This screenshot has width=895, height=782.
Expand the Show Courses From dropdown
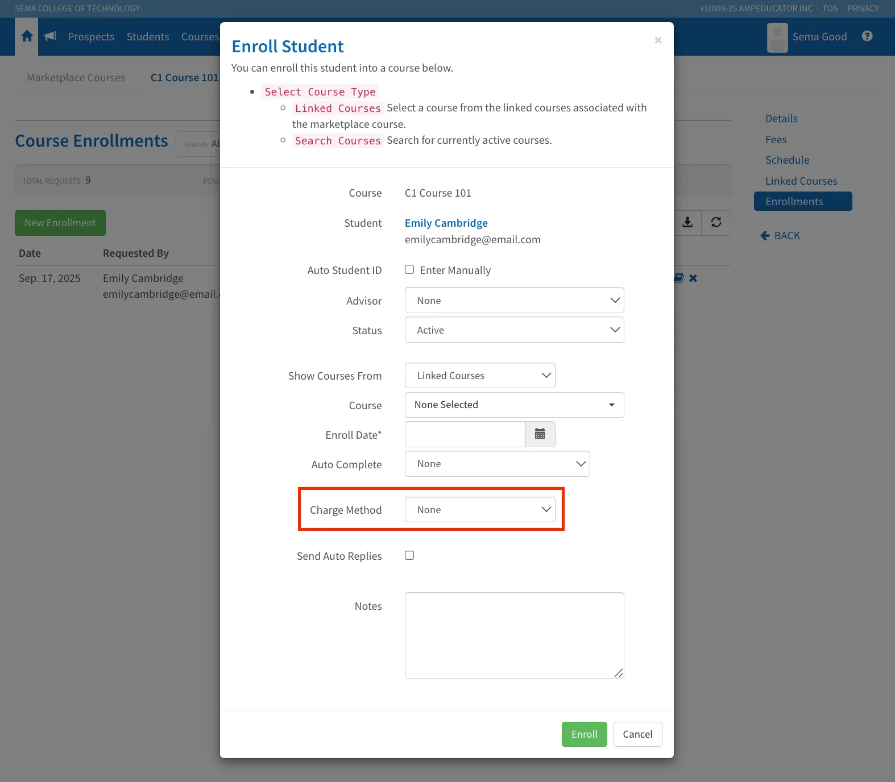click(x=480, y=375)
